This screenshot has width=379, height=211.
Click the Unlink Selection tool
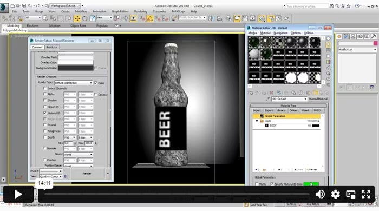[12, 18]
